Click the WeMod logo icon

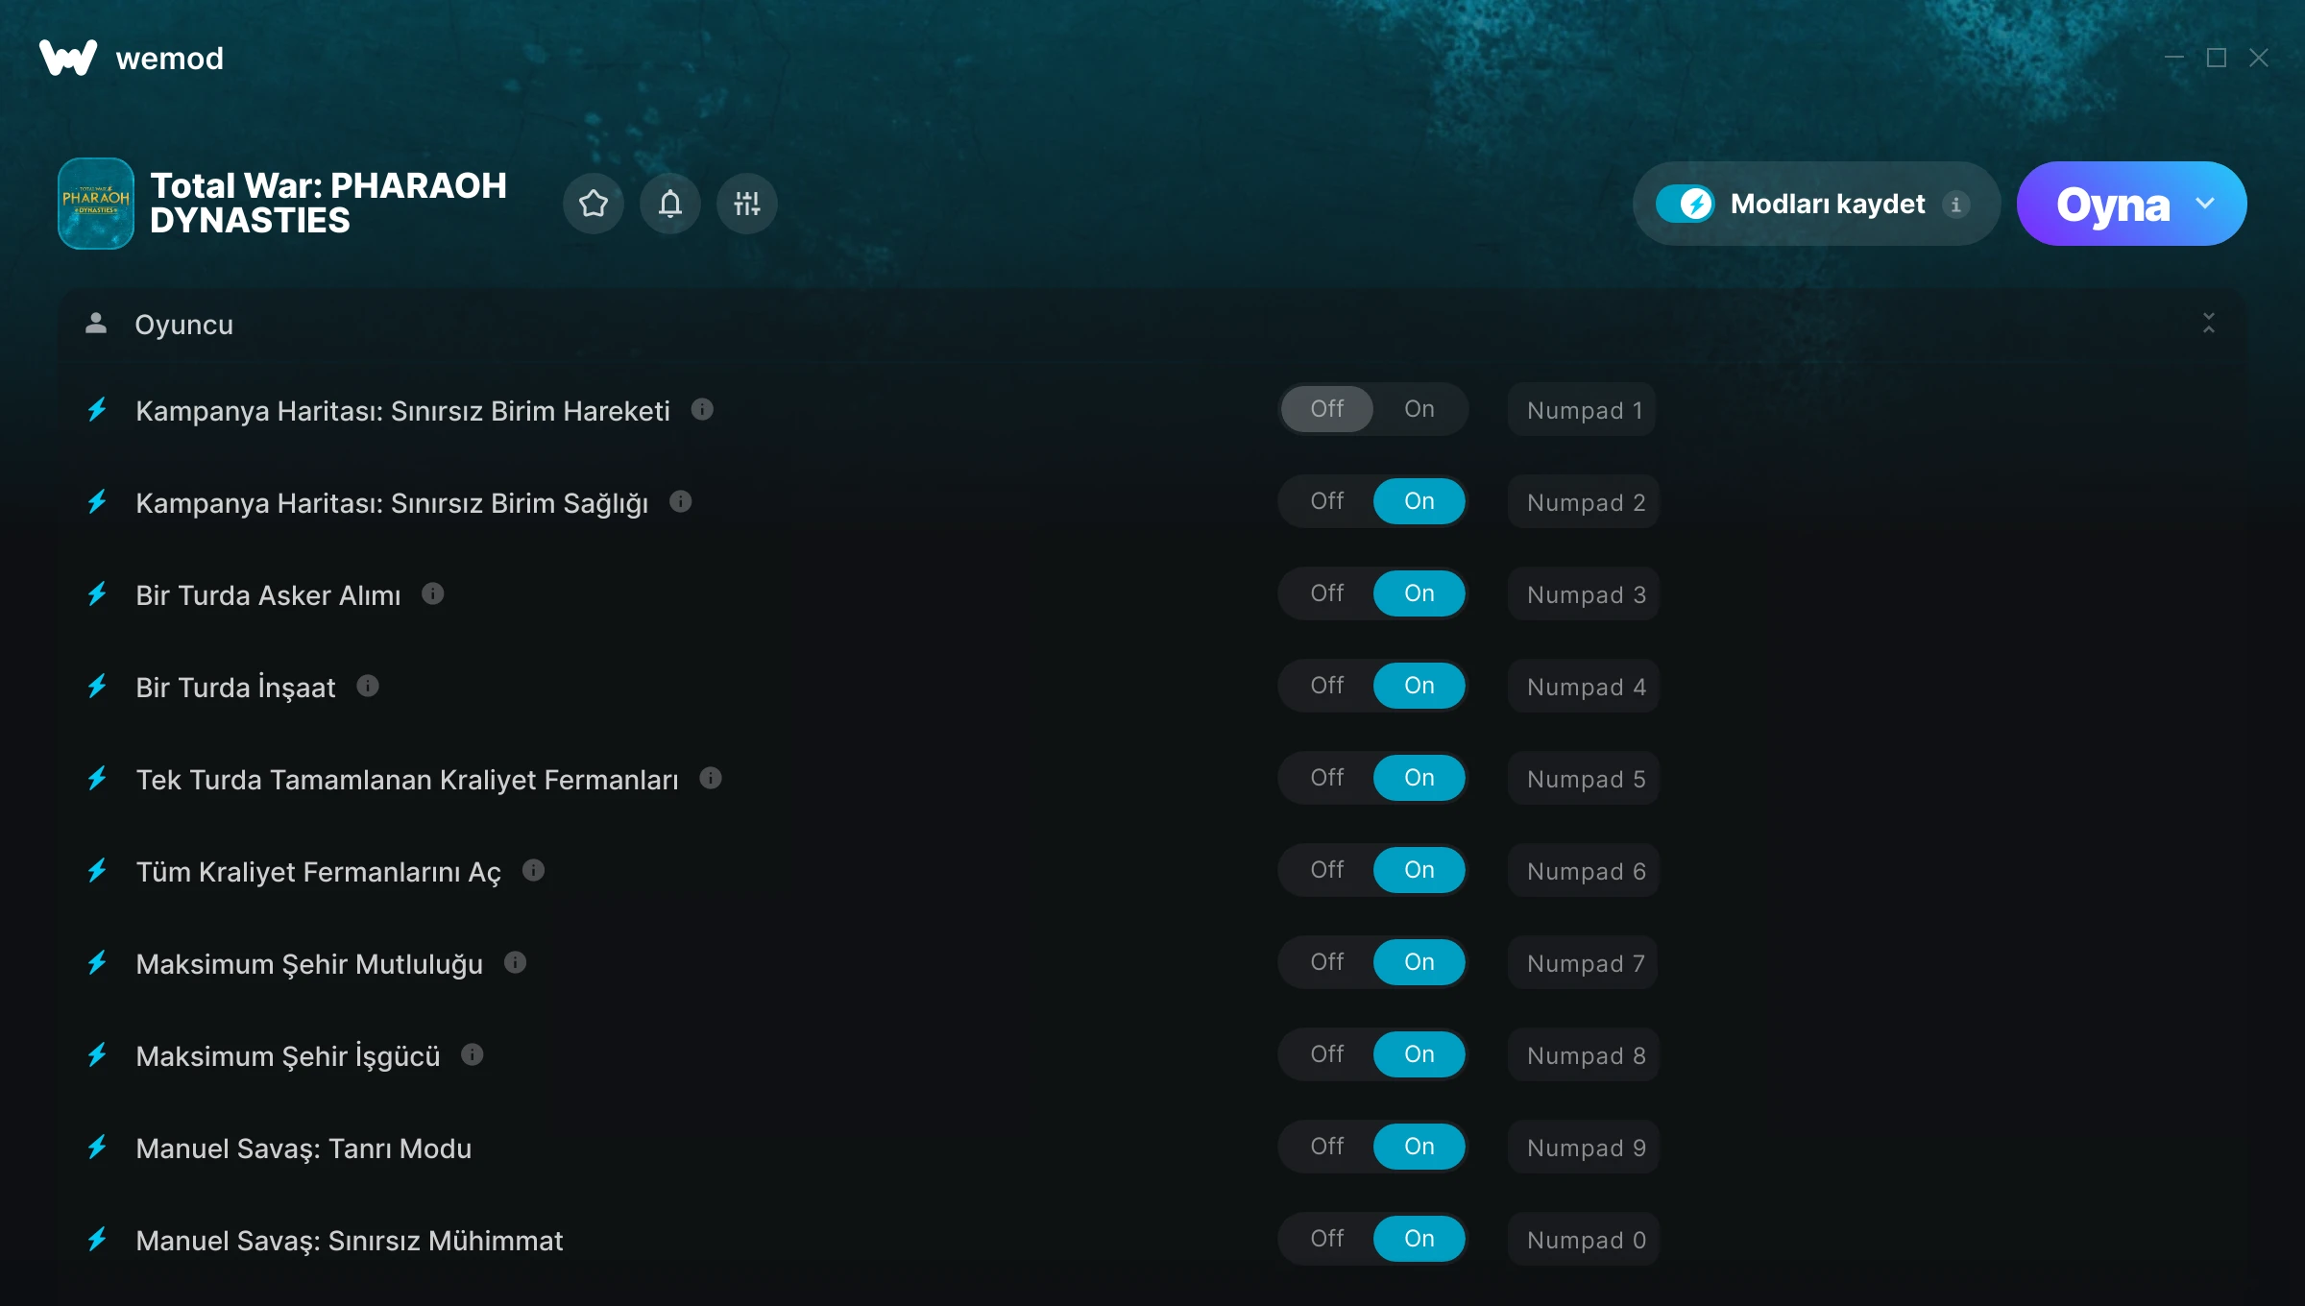(67, 58)
